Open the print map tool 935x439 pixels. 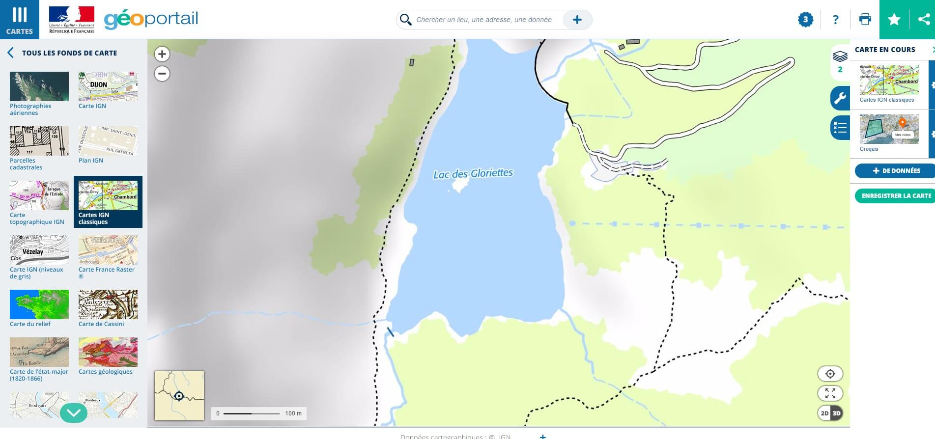(865, 20)
